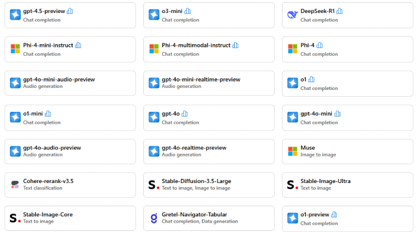
Task: Click the benchmark chart icon next to DeepSeek-R1
Action: (x=339, y=11)
